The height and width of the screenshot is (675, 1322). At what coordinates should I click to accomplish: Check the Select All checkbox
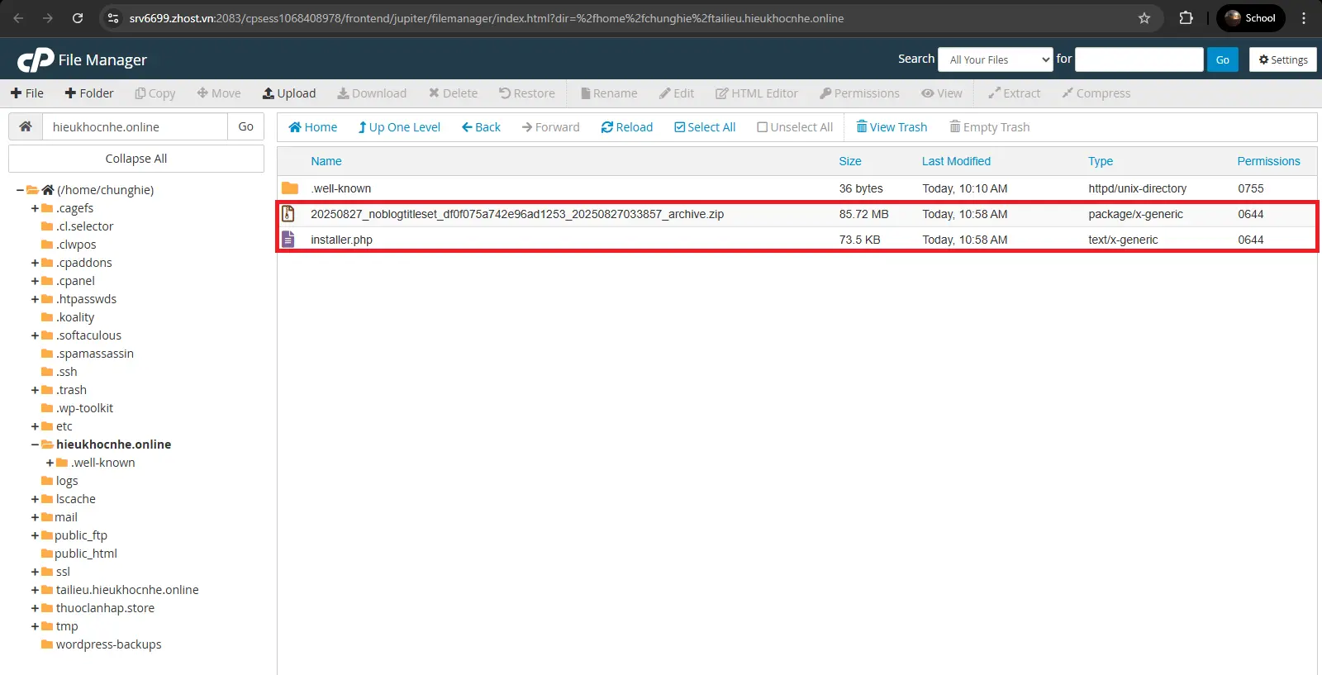pos(679,127)
